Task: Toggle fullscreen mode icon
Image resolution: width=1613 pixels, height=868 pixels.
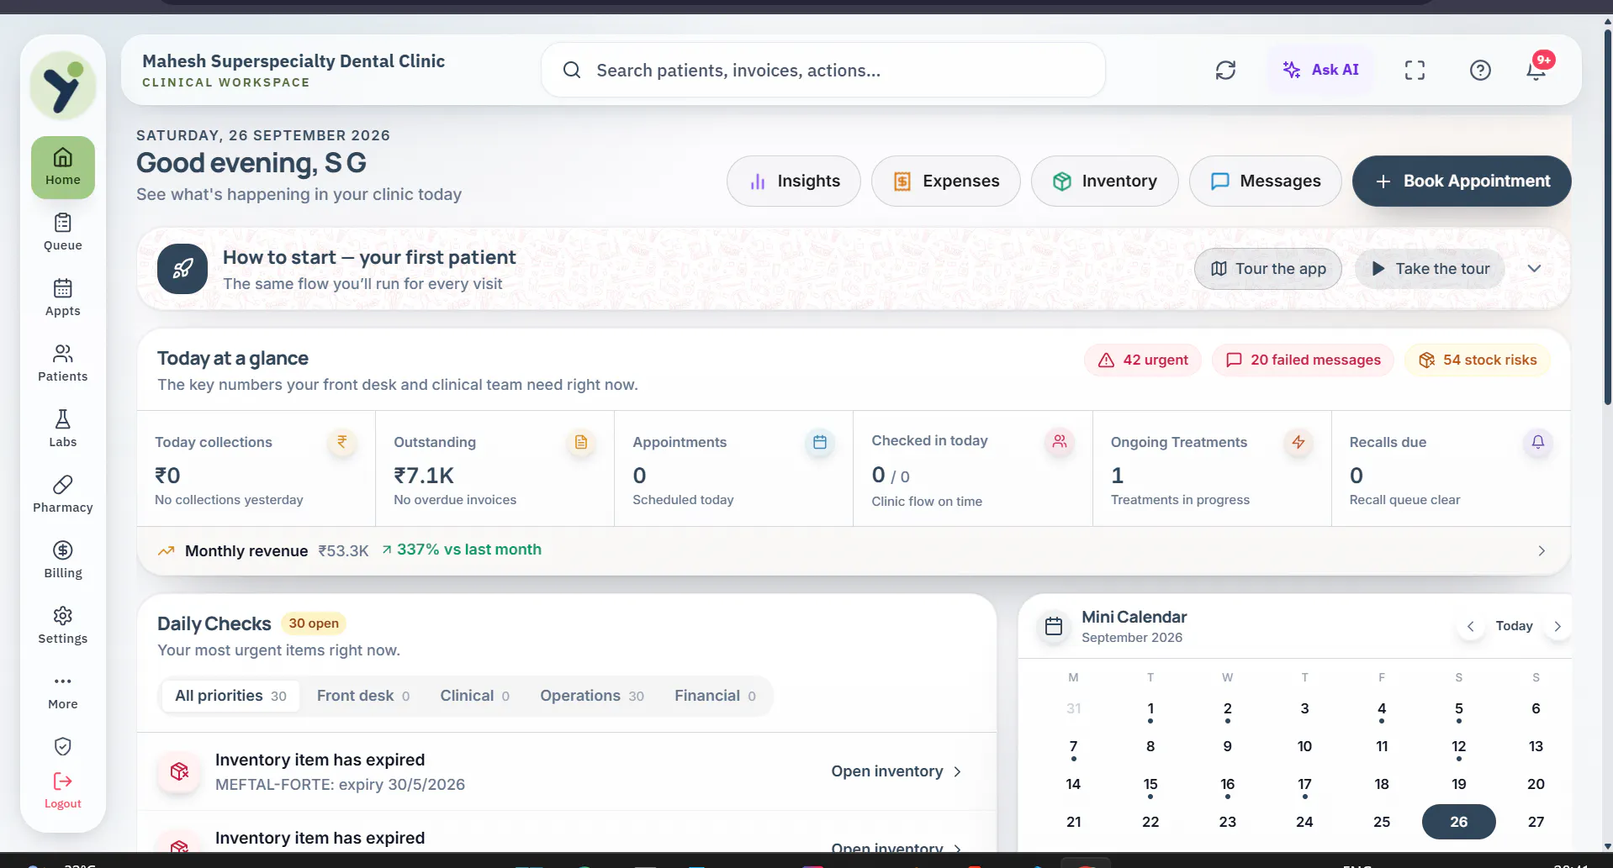Action: pos(1415,71)
